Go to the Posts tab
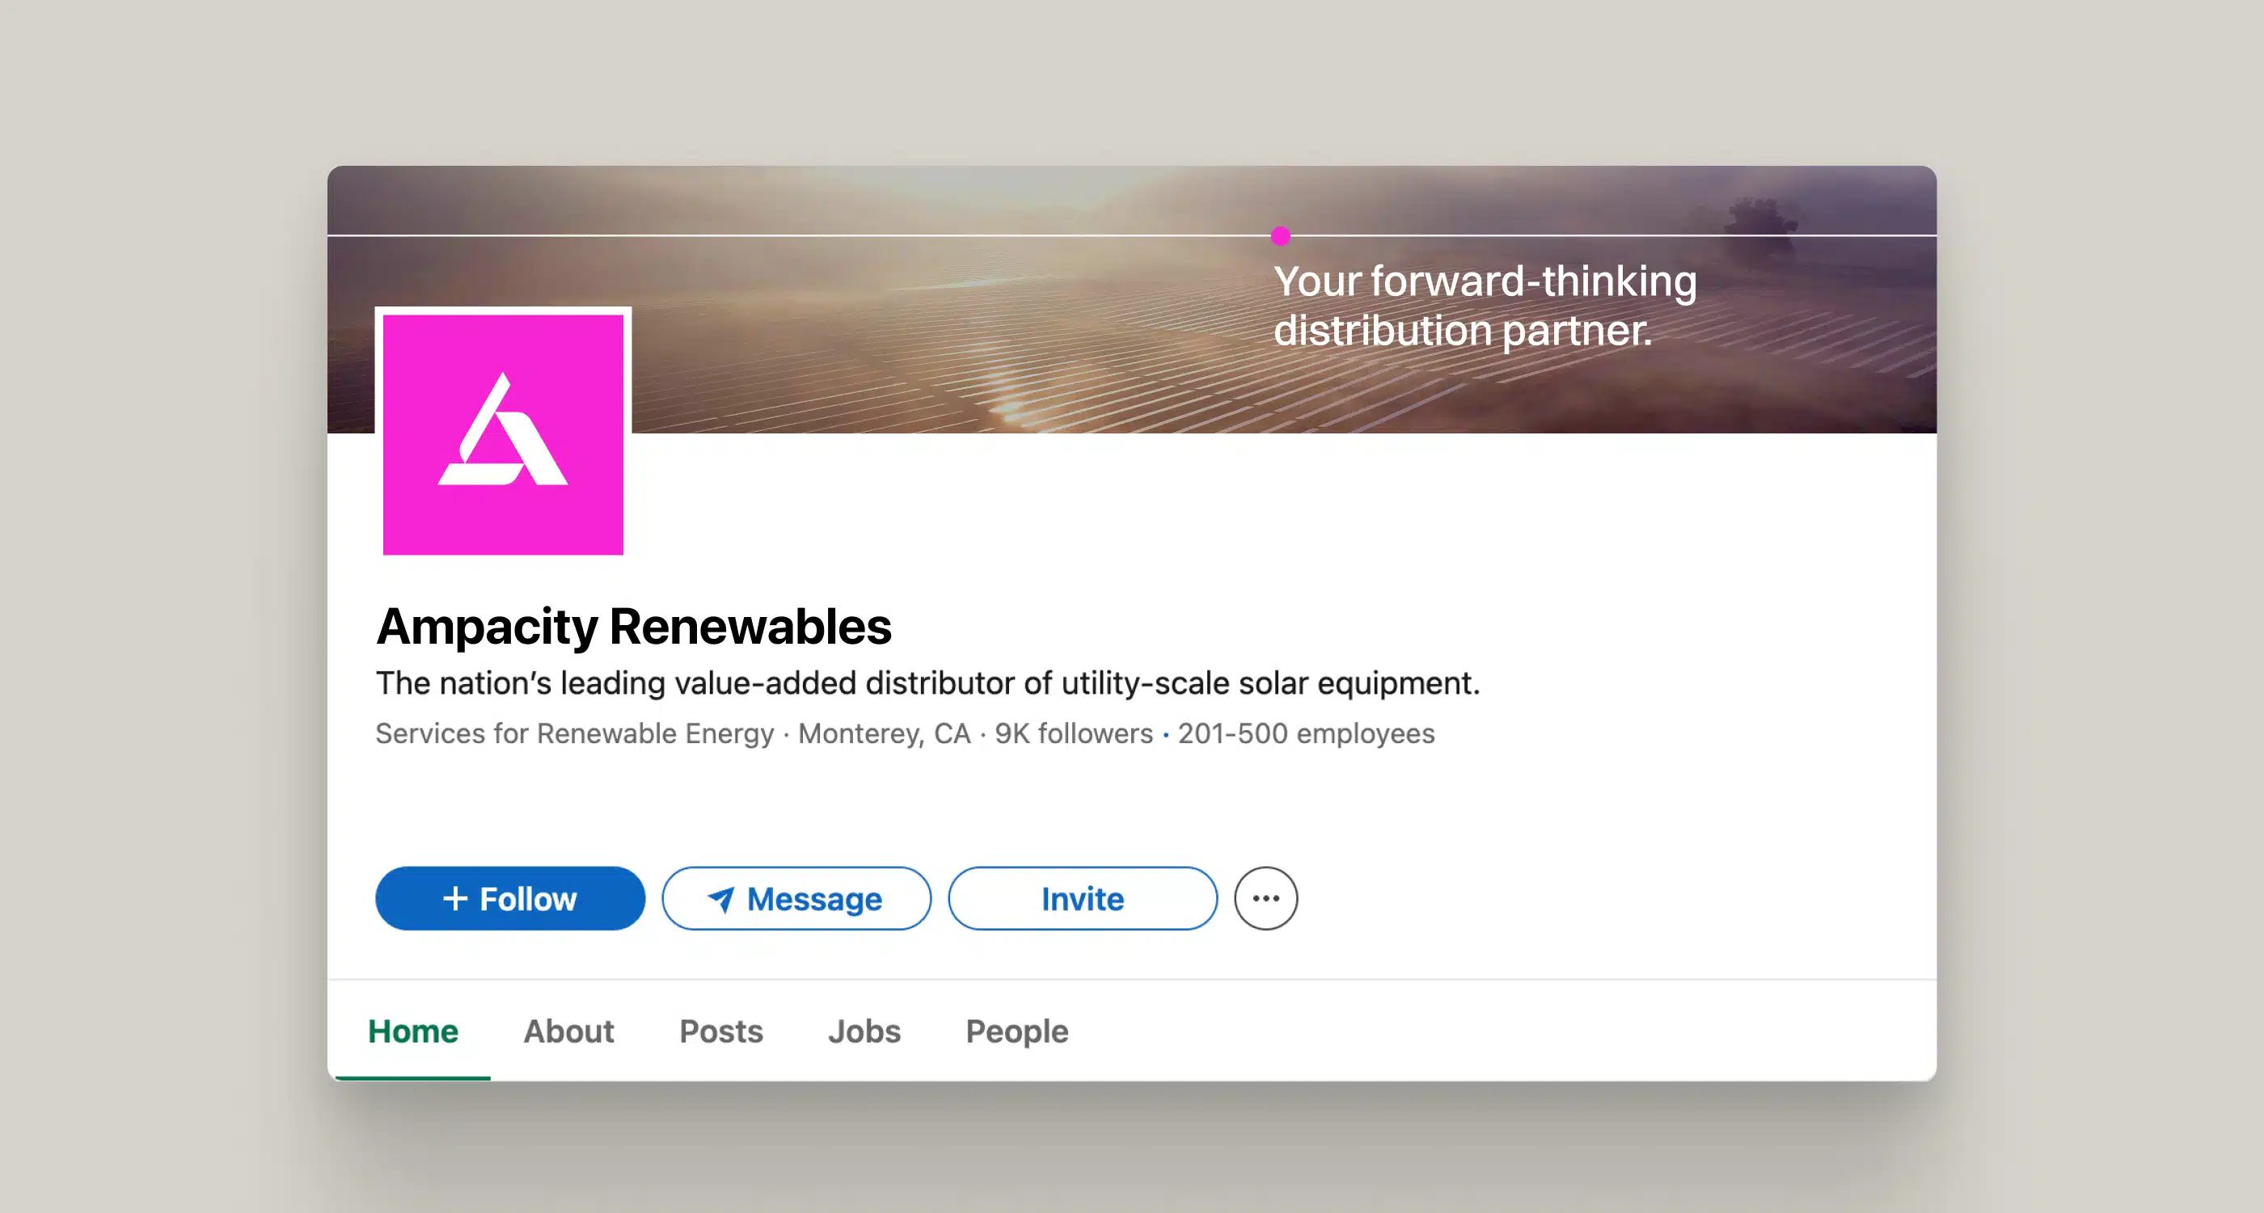Viewport: 2264px width, 1213px height. 720,1031
